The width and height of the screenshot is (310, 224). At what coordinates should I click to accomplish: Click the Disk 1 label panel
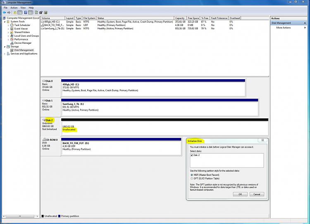[50, 107]
